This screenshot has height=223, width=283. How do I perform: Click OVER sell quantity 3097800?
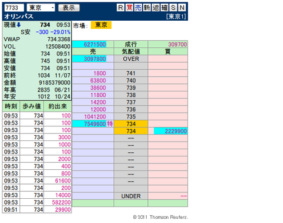(95, 59)
